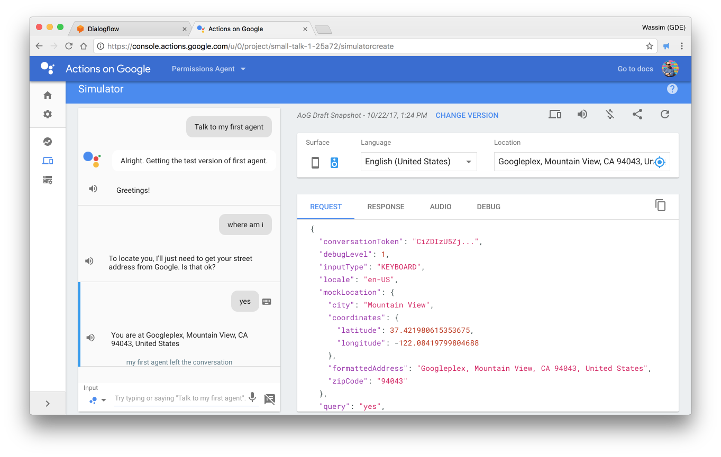Select the Simulator devices icon in the sidebar
This screenshot has width=721, height=457.
pyautogui.click(x=47, y=160)
